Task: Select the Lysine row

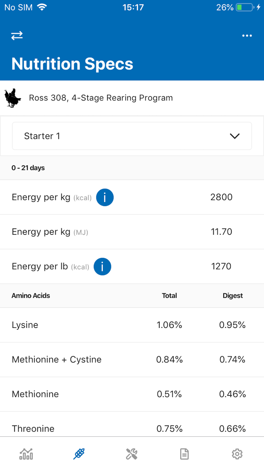Action: (132, 325)
